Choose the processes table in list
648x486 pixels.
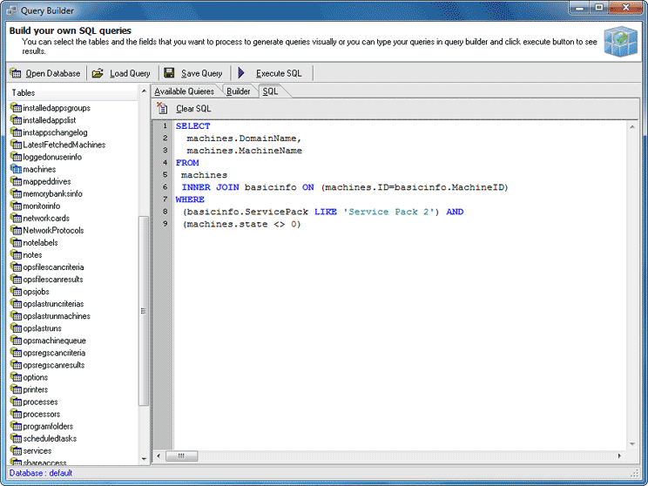[x=40, y=402]
